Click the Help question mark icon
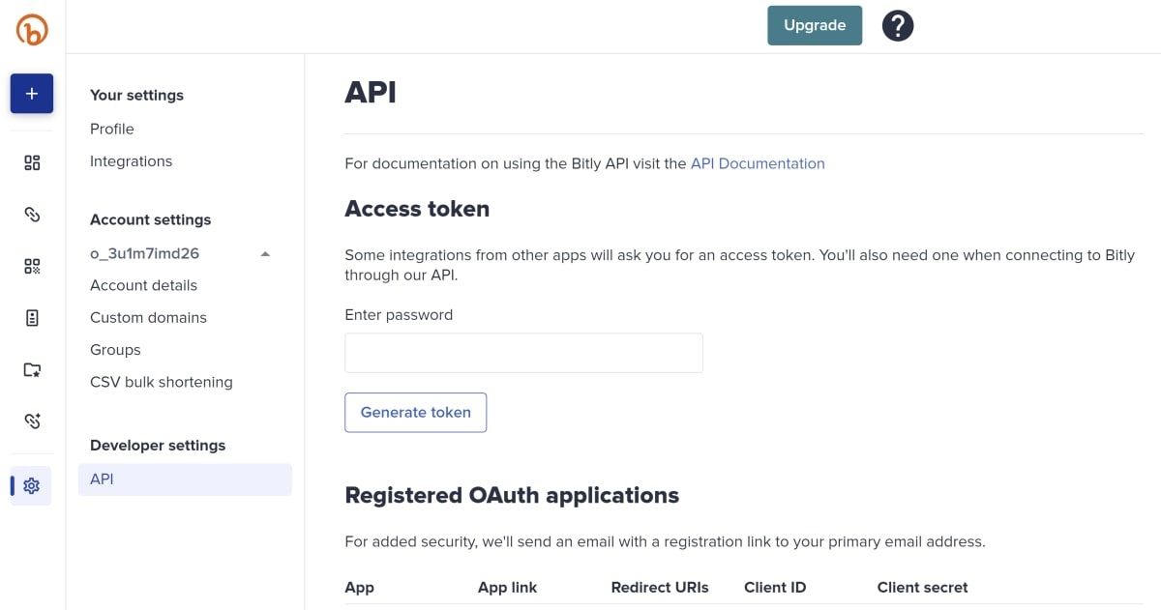1161x610 pixels. [897, 25]
